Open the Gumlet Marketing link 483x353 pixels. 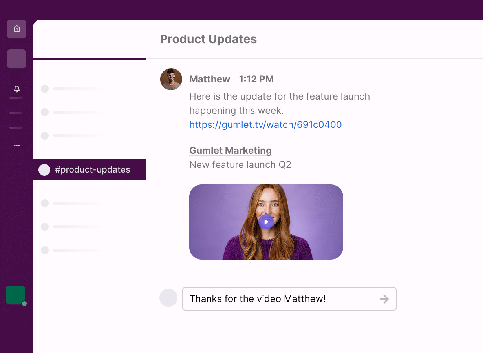[231, 151]
